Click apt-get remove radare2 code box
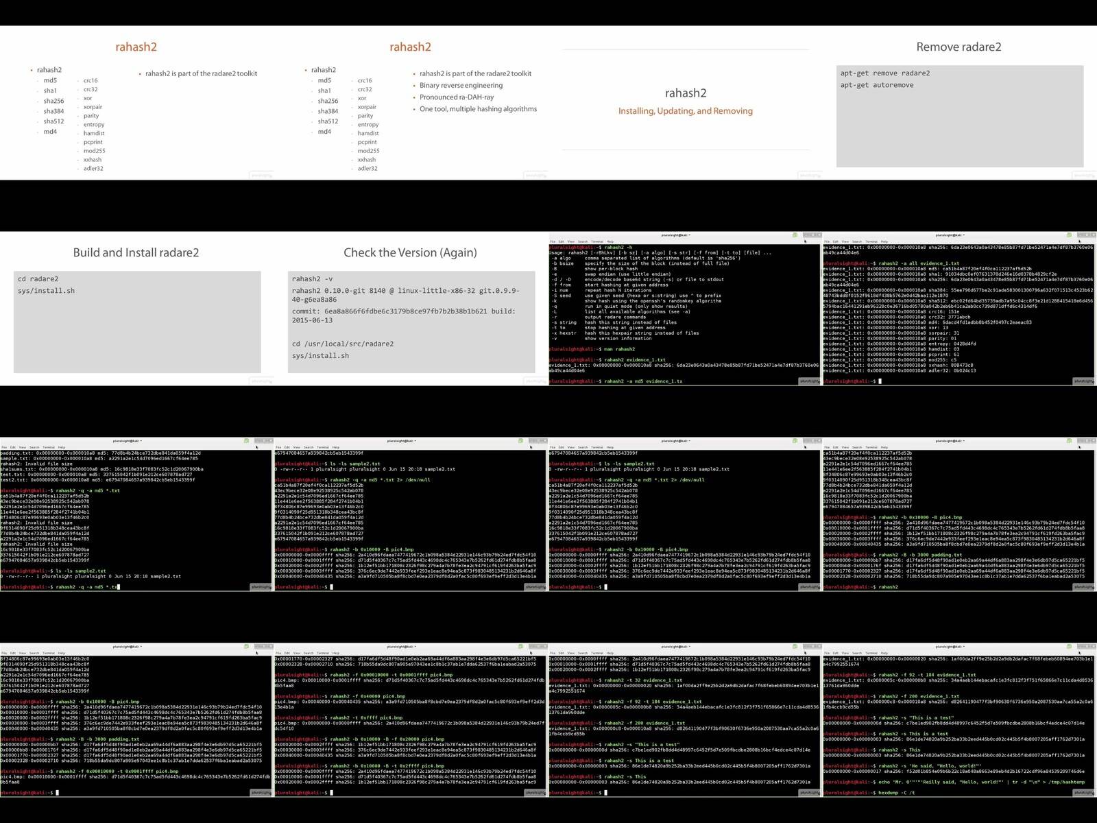Image resolution: width=1097 pixels, height=823 pixels. point(960,117)
